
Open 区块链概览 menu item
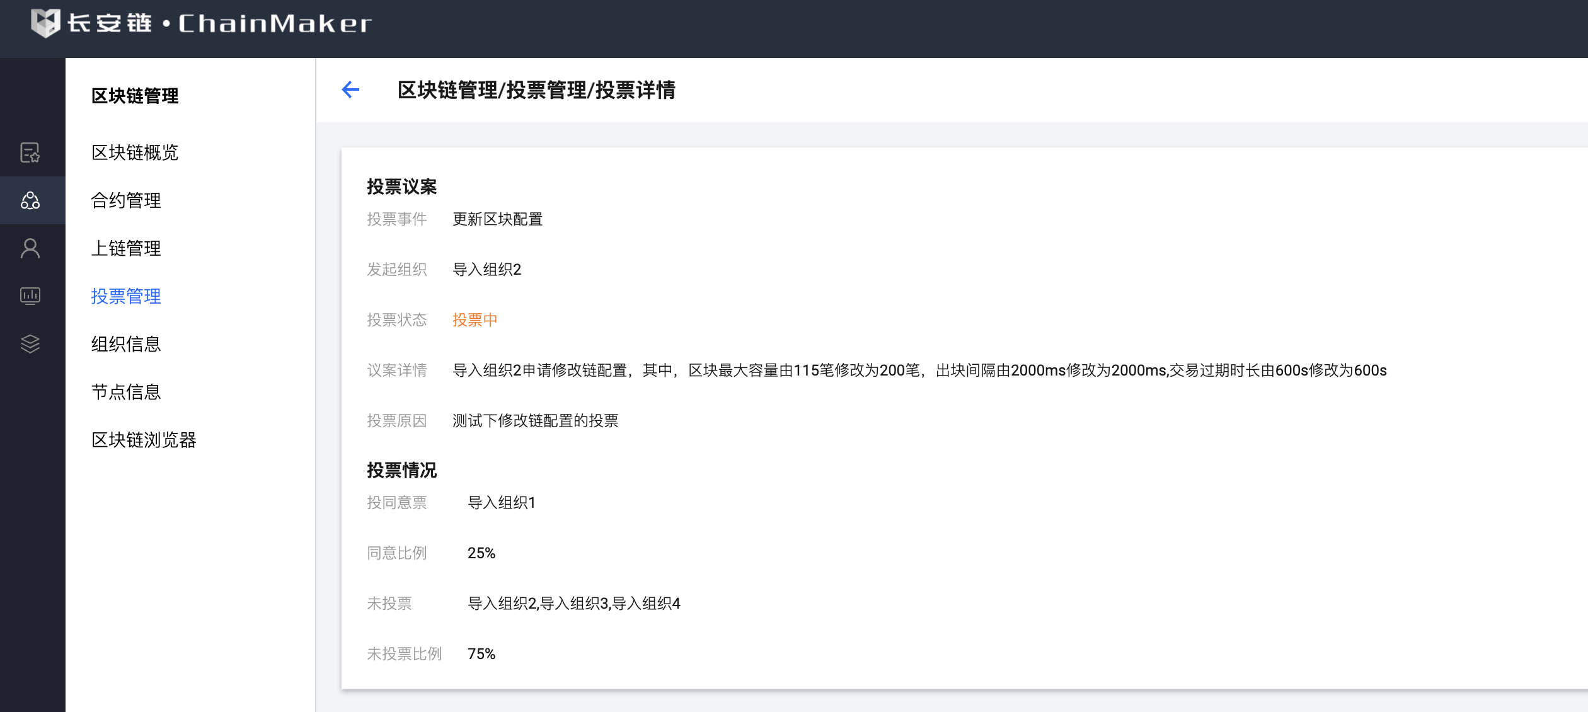[135, 152]
